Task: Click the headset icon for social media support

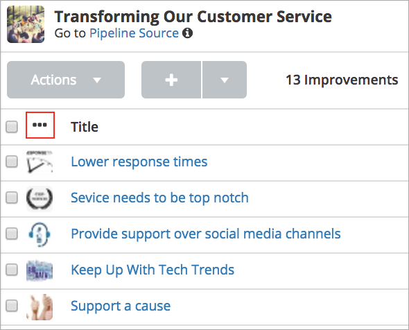Action: [40, 234]
